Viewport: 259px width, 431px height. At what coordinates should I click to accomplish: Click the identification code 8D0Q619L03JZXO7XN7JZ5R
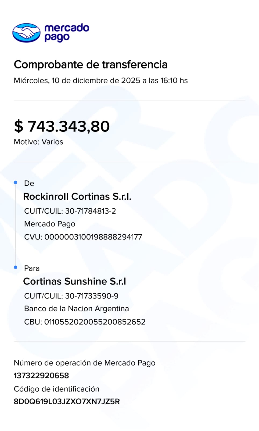[67, 402]
